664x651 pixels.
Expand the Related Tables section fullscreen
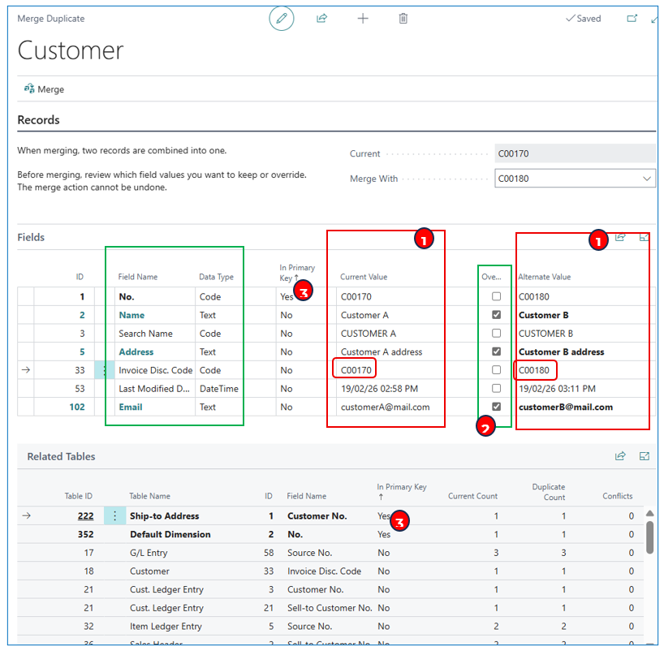click(x=645, y=456)
